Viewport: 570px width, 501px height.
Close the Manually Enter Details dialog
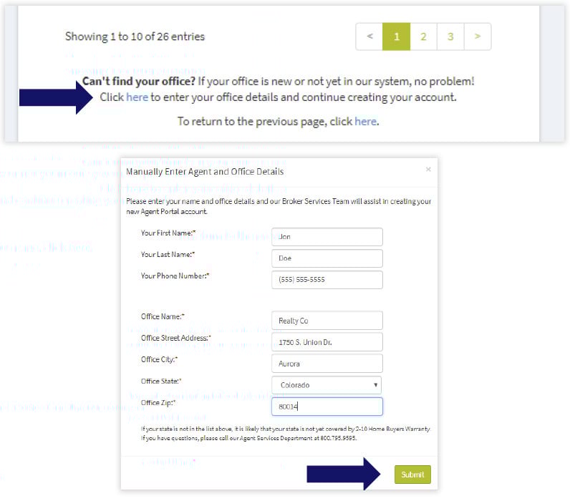pyautogui.click(x=428, y=170)
